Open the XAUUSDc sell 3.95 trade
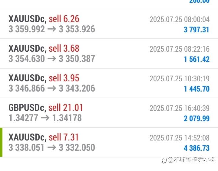Image resolution: width=218 pixels, height=171 pixels. [44, 78]
